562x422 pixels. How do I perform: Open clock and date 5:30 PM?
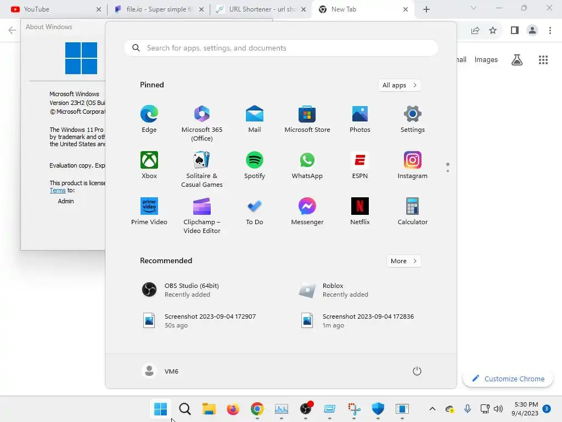tap(526, 409)
